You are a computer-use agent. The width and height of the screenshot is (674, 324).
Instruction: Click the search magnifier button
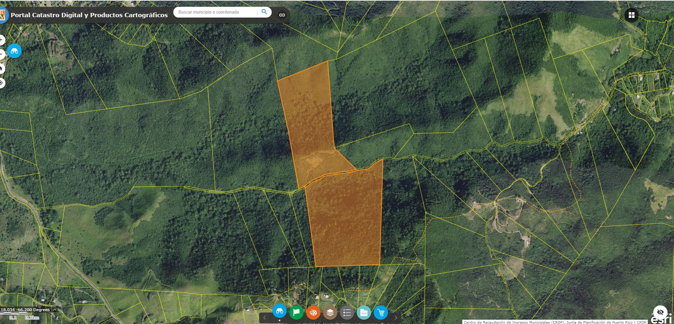click(264, 12)
